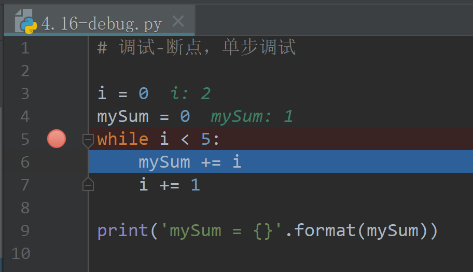Remove the red breakpoint on line 5

(x=57, y=139)
